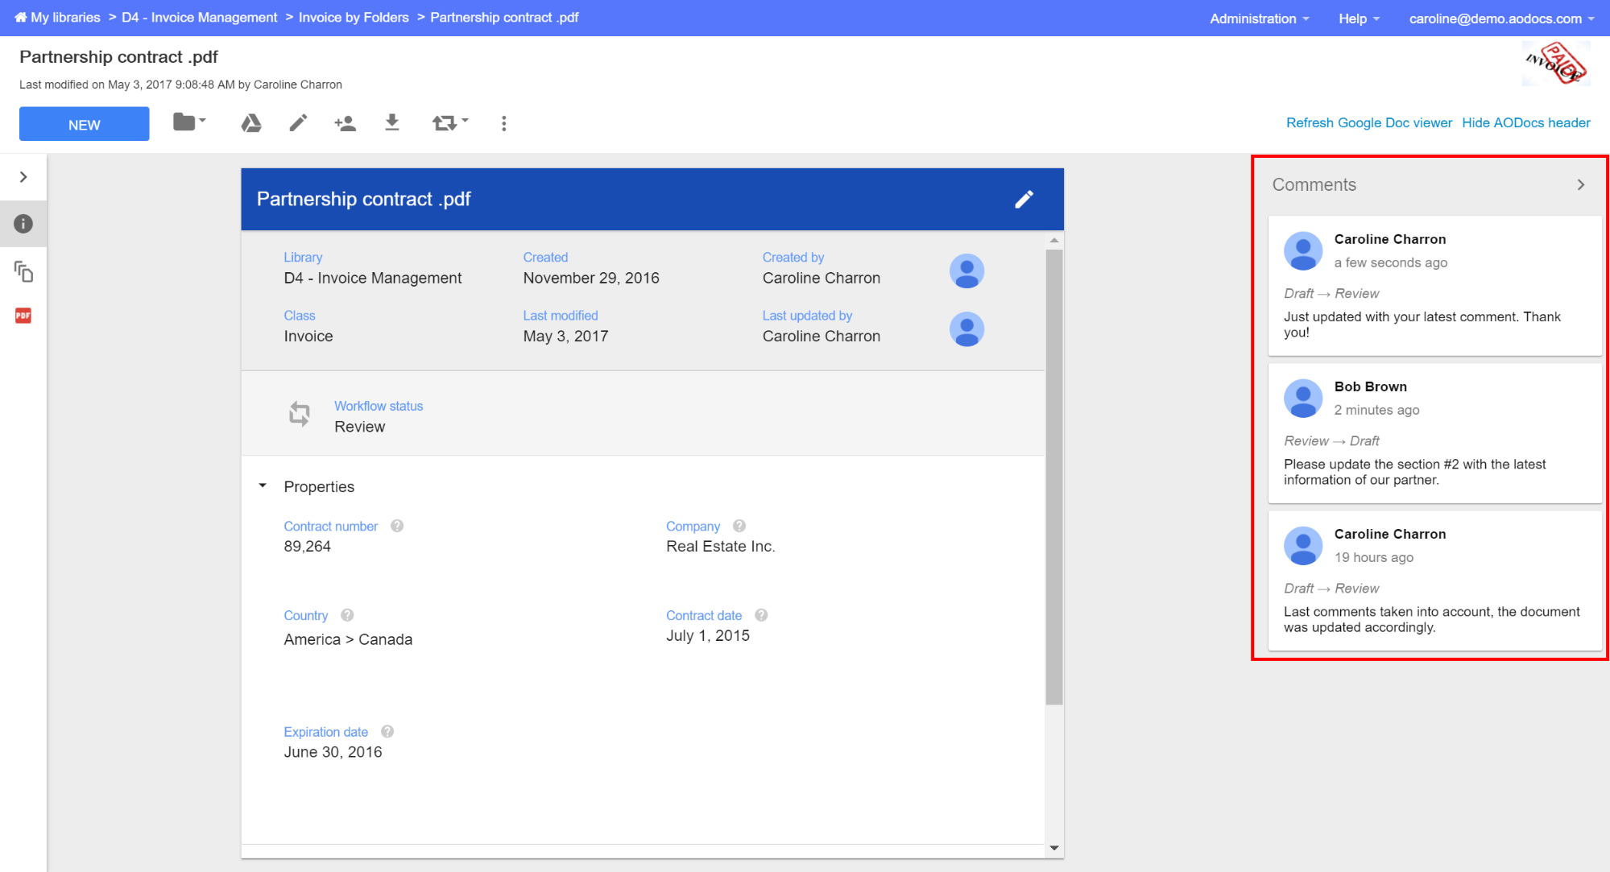Click the home icon beside My libraries

pyautogui.click(x=20, y=18)
